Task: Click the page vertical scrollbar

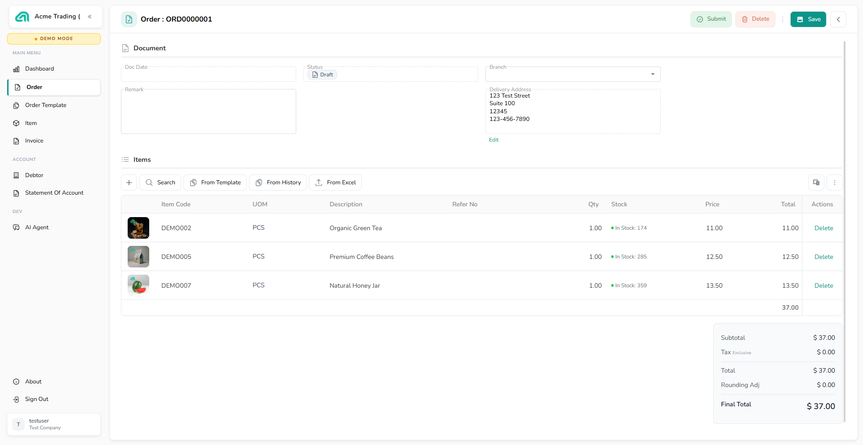Action: coord(845,231)
